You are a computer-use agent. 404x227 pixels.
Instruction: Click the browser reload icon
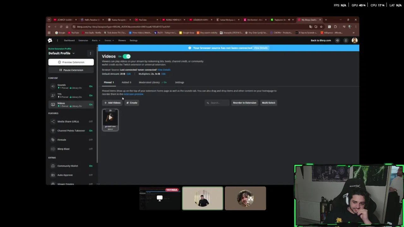61,27
